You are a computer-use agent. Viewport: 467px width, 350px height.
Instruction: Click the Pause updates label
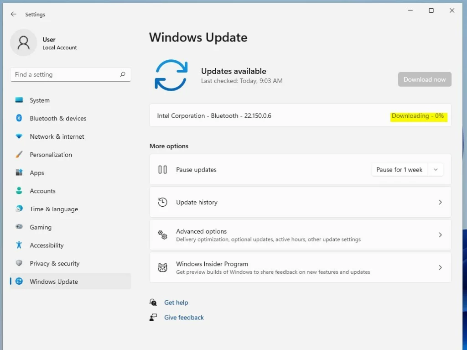(x=196, y=170)
